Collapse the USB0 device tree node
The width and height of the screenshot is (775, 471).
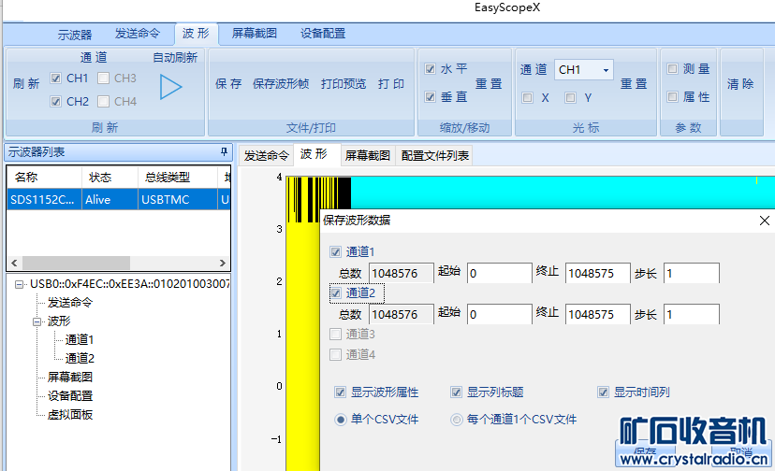(19, 284)
